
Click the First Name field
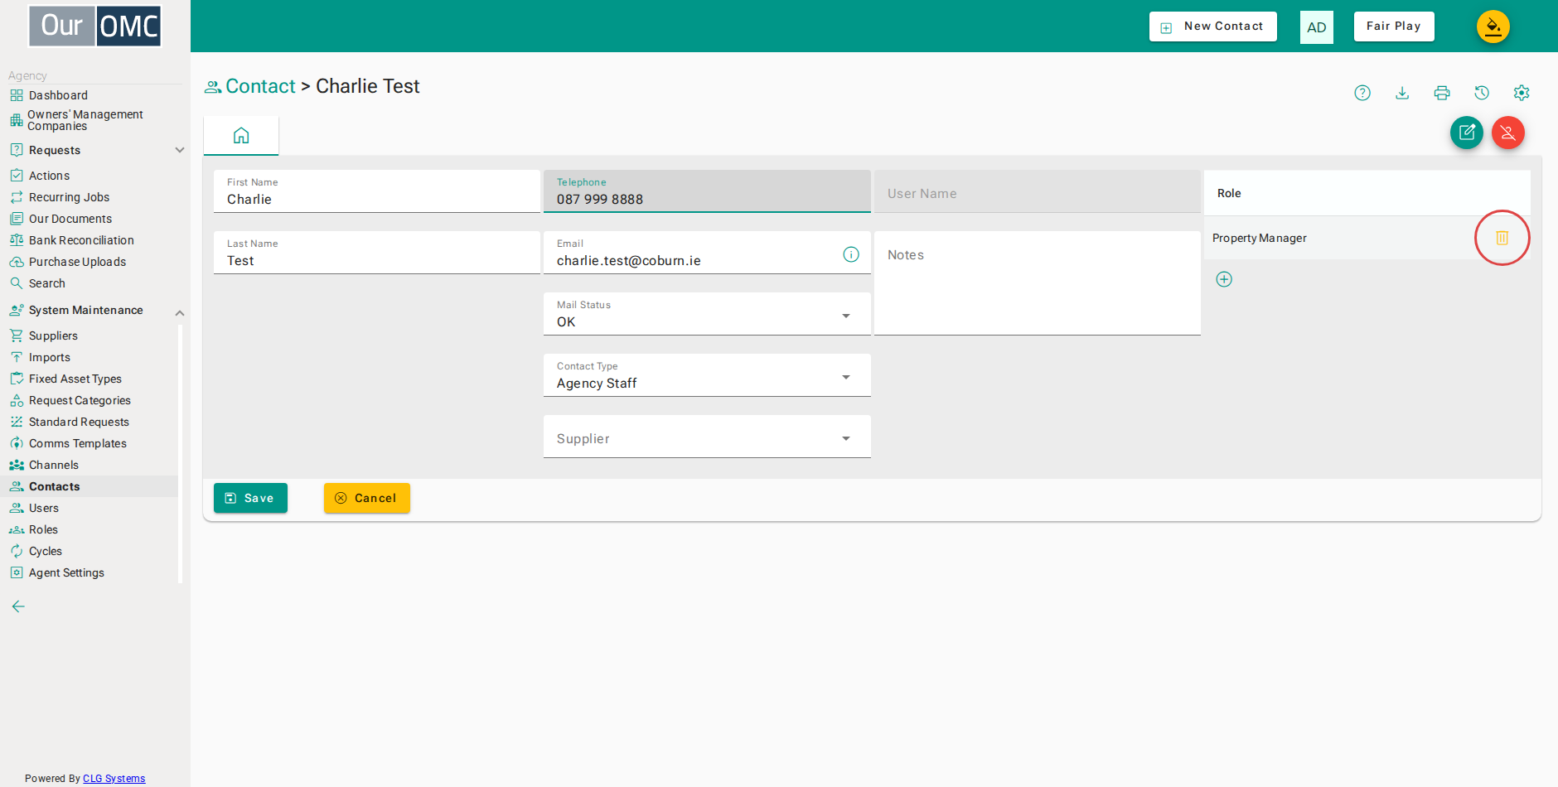pyautogui.click(x=377, y=191)
